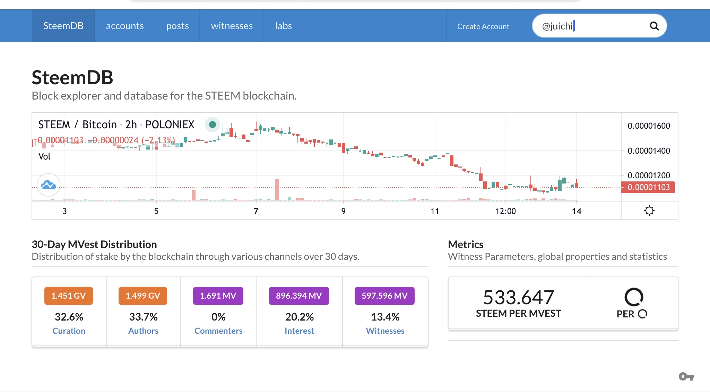Open the Curation distribution link
Viewport: 710px width, 392px height.
[x=69, y=331]
